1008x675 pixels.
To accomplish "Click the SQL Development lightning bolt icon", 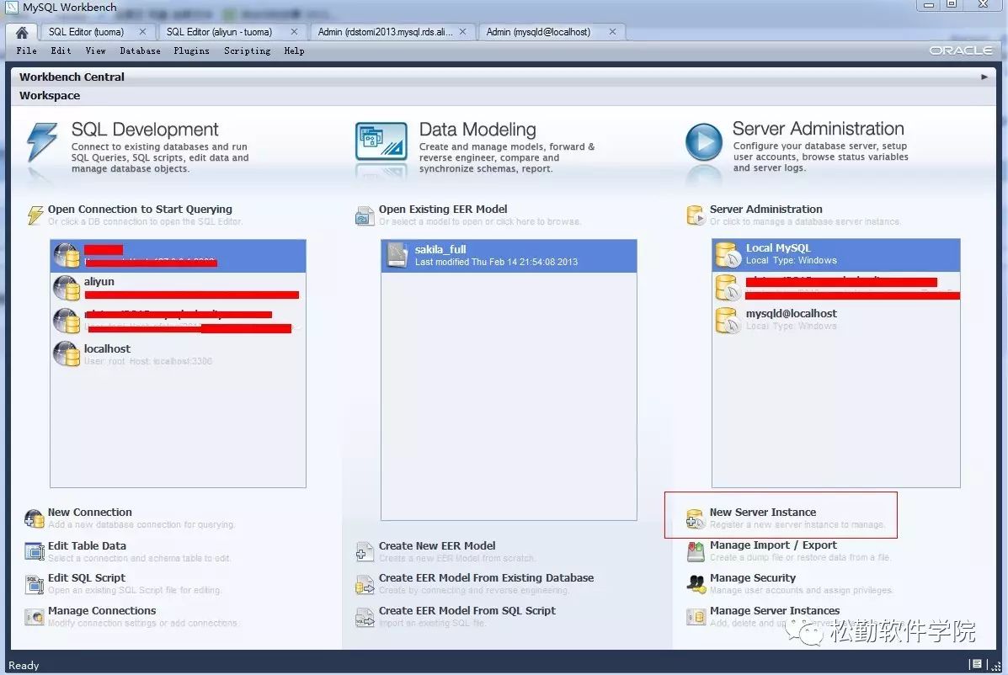I will pos(42,142).
